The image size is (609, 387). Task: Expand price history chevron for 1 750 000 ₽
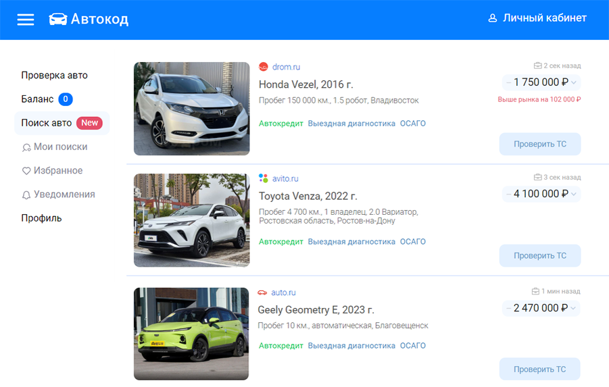pyautogui.click(x=574, y=82)
